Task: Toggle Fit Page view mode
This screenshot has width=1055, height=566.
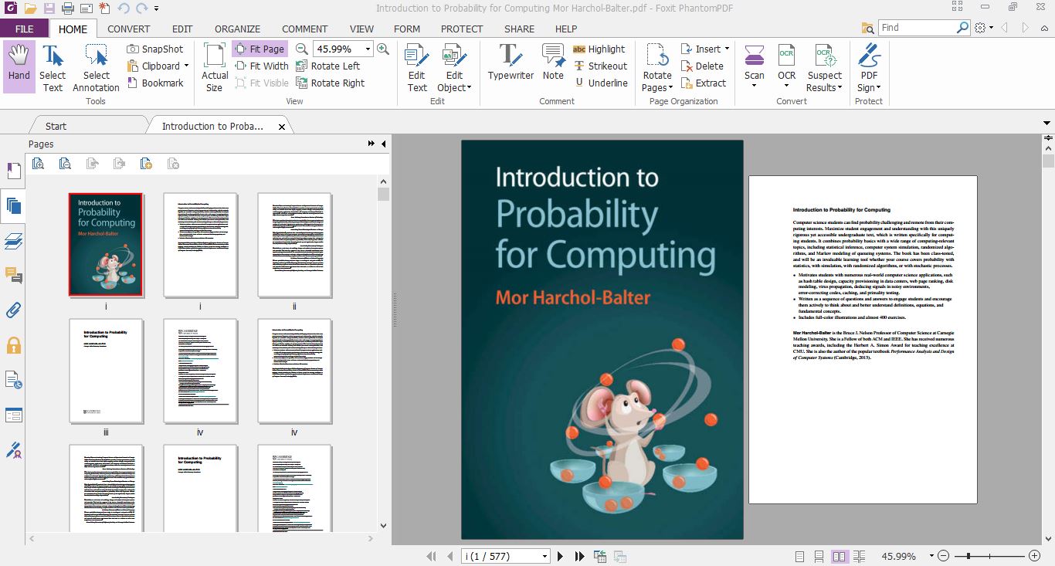Action: (259, 49)
